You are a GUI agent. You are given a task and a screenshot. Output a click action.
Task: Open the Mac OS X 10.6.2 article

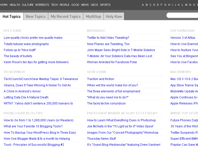pyautogui.click(x=184, y=79)
